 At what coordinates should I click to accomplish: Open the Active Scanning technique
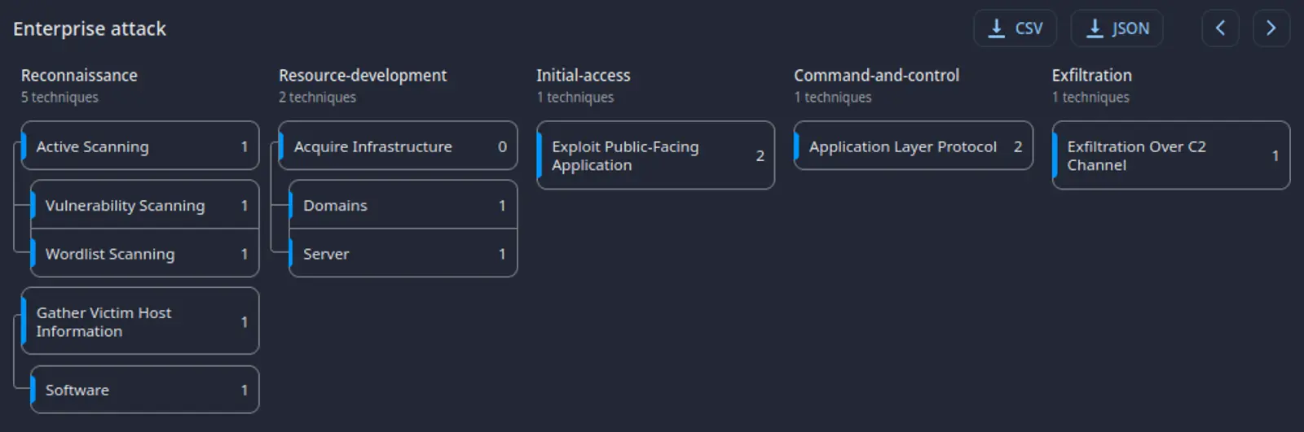pyautogui.click(x=140, y=146)
